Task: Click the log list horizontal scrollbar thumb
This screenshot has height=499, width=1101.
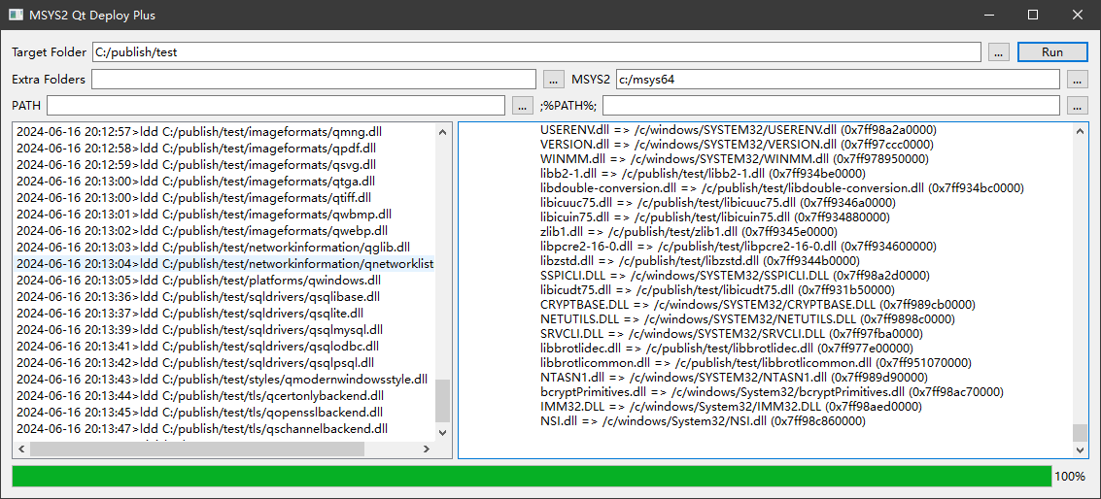Action: click(197, 448)
